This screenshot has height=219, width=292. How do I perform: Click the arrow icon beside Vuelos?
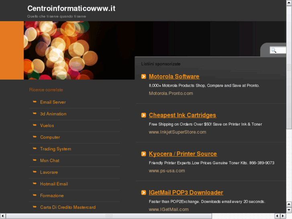(x=35, y=125)
